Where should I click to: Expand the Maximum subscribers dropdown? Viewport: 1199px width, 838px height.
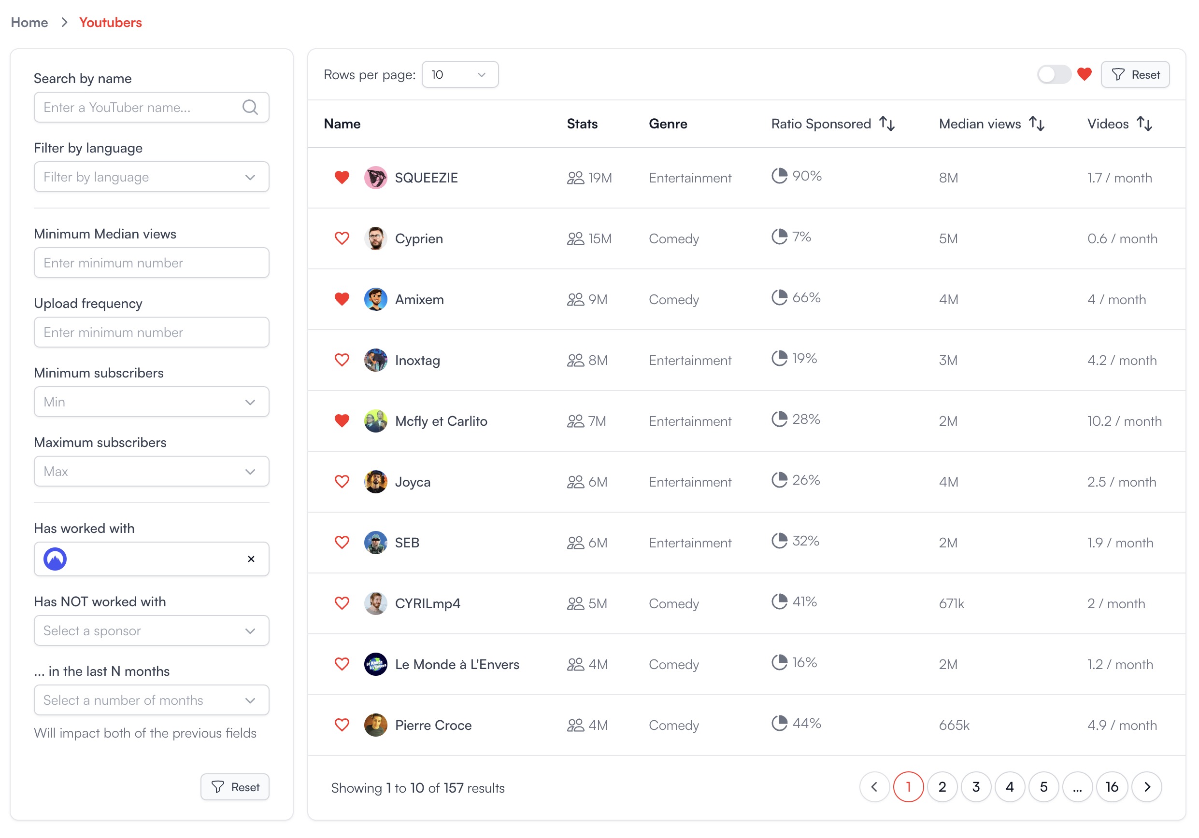tap(151, 471)
